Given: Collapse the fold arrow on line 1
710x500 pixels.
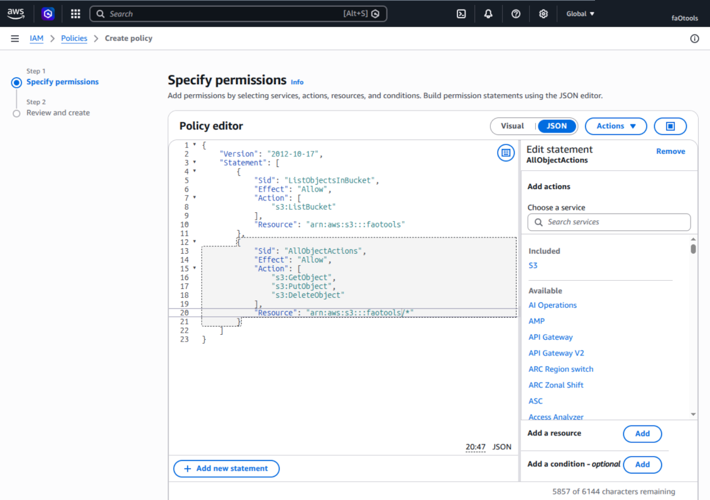Looking at the screenshot, I should coord(195,145).
